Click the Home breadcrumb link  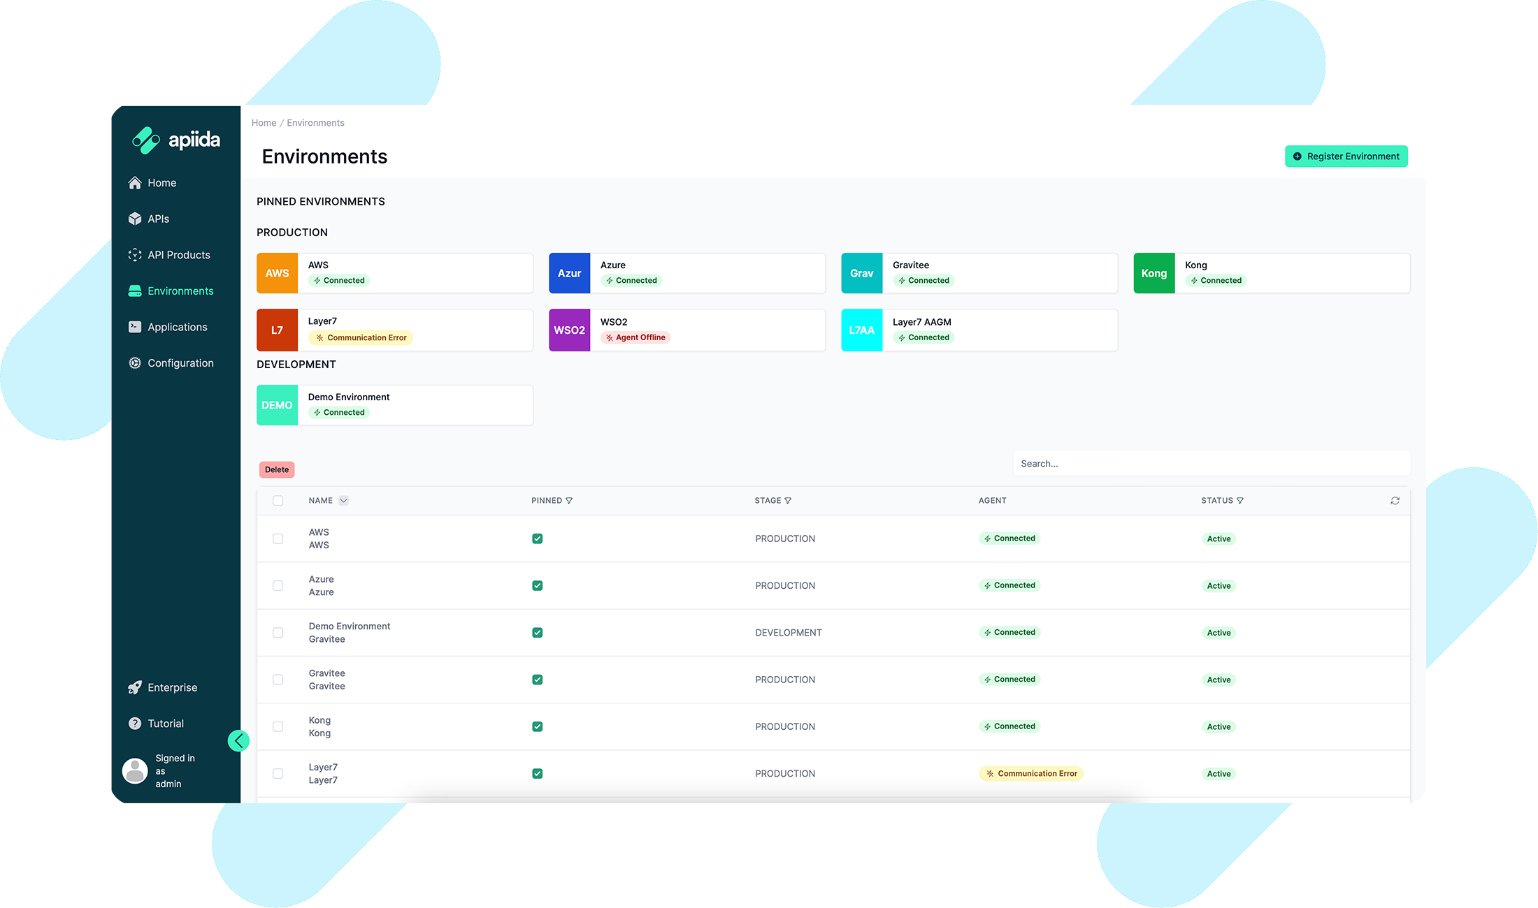264,123
